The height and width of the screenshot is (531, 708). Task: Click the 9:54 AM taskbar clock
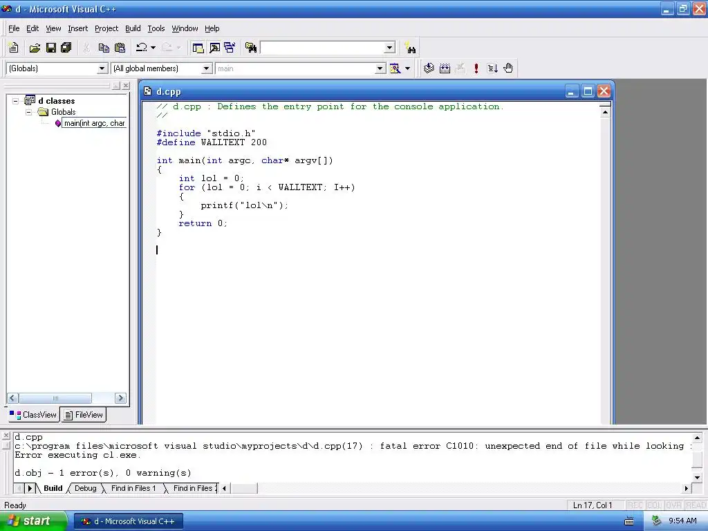point(682,521)
